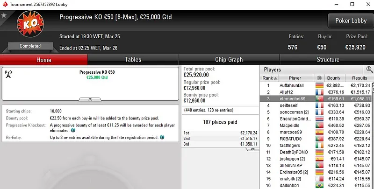The height and width of the screenshot is (189, 374).
Task: Sort players by Rank column
Action: (x=267, y=78)
